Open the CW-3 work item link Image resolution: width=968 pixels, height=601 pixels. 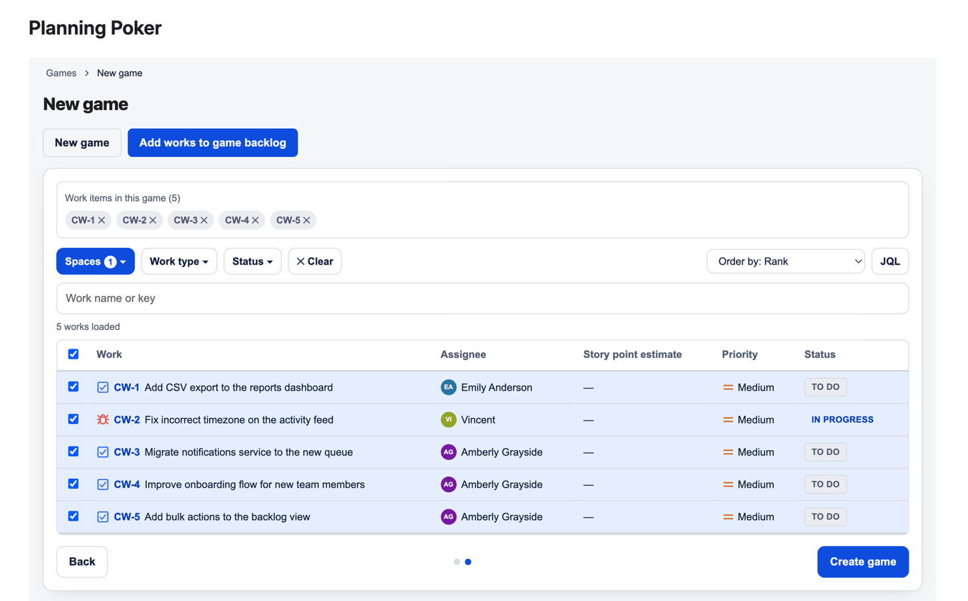pos(127,452)
